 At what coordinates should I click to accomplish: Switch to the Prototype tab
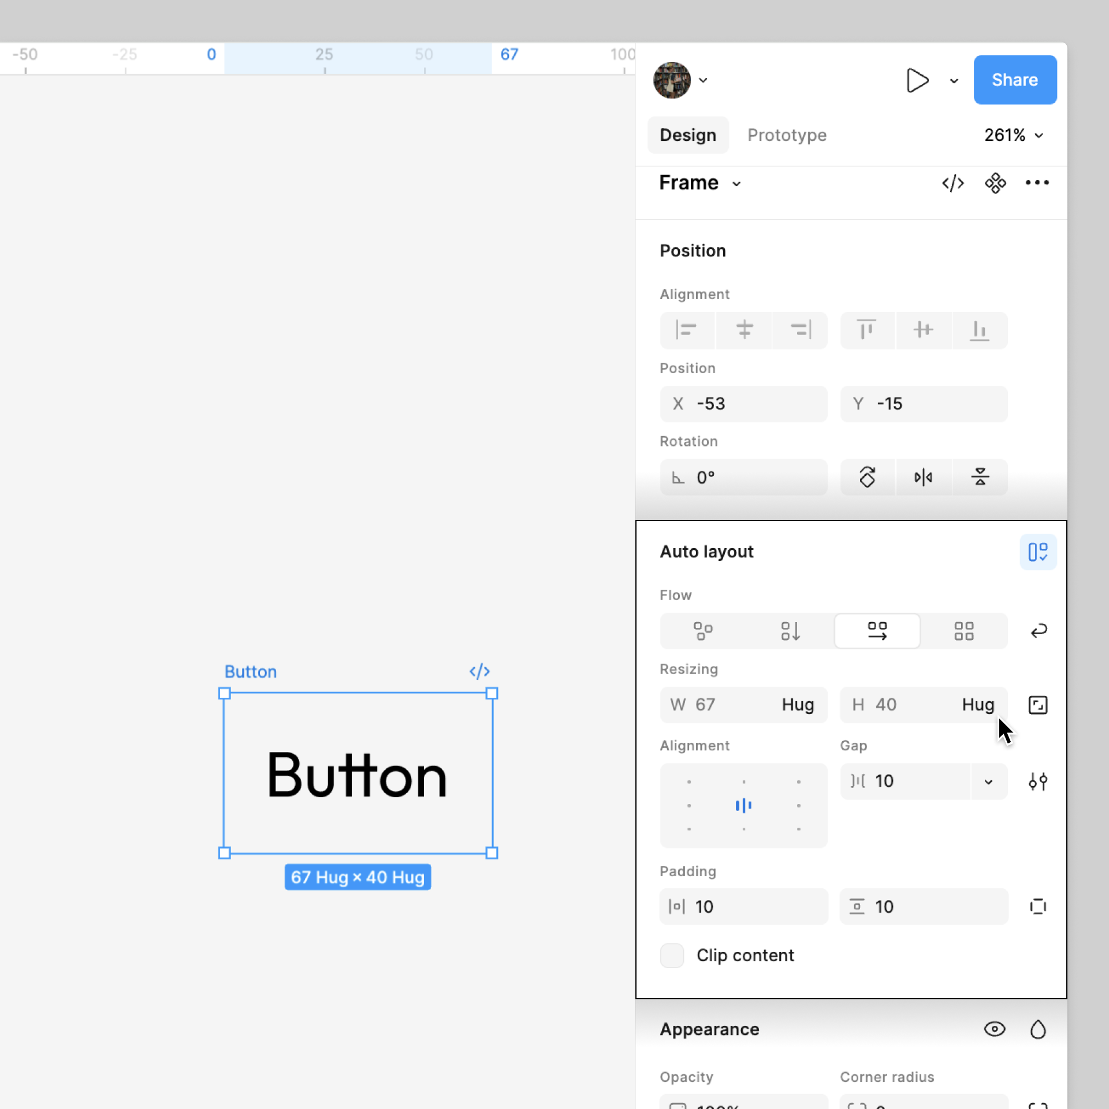(x=787, y=135)
